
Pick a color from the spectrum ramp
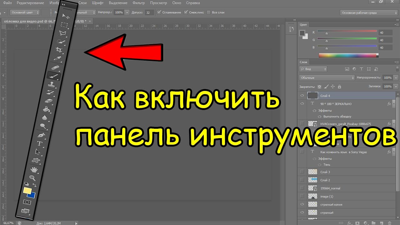348,55
